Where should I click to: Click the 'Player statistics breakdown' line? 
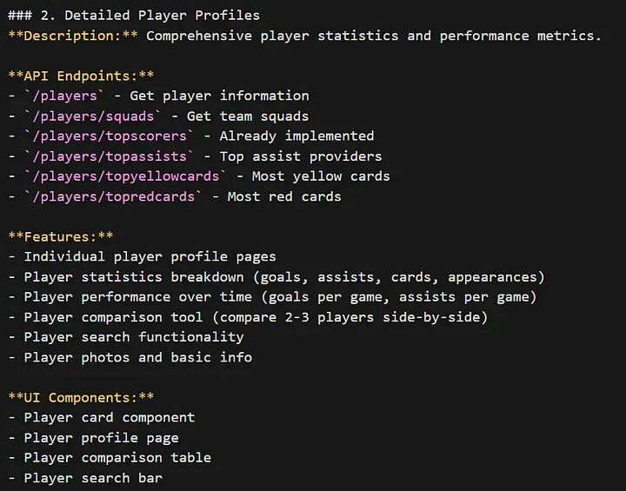284,277
